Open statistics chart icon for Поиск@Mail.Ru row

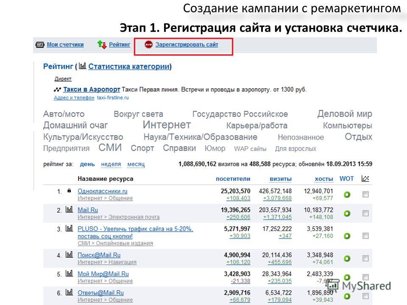69,255
